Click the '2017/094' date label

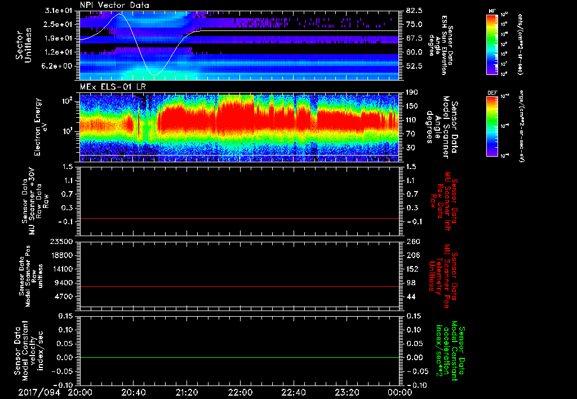pos(39,392)
